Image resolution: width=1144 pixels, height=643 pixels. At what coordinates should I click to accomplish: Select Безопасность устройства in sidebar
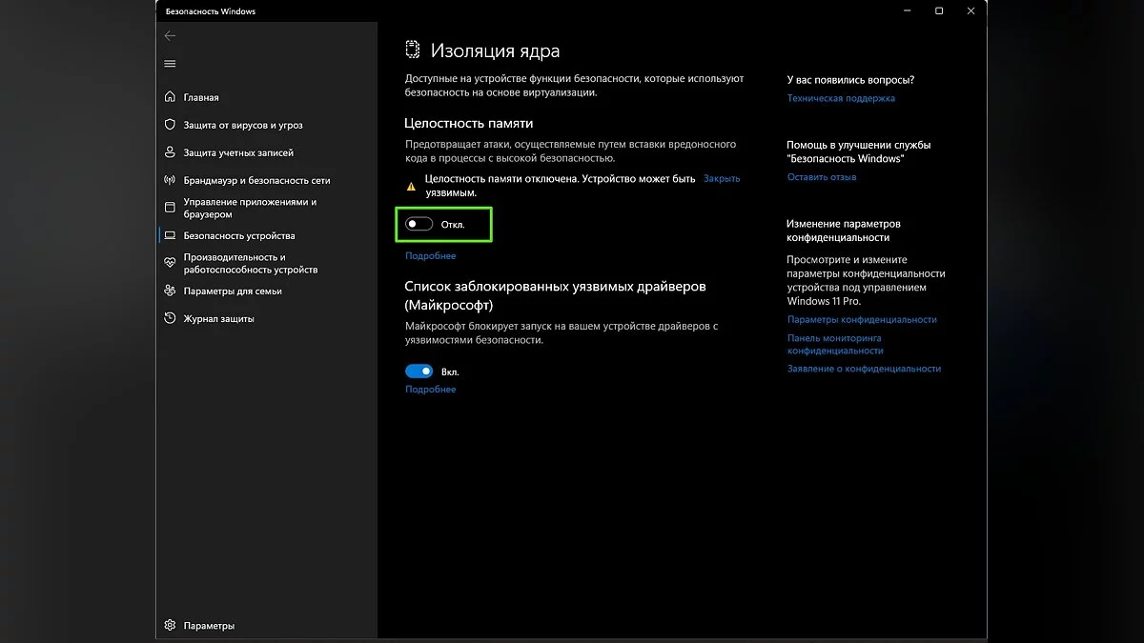pos(239,235)
